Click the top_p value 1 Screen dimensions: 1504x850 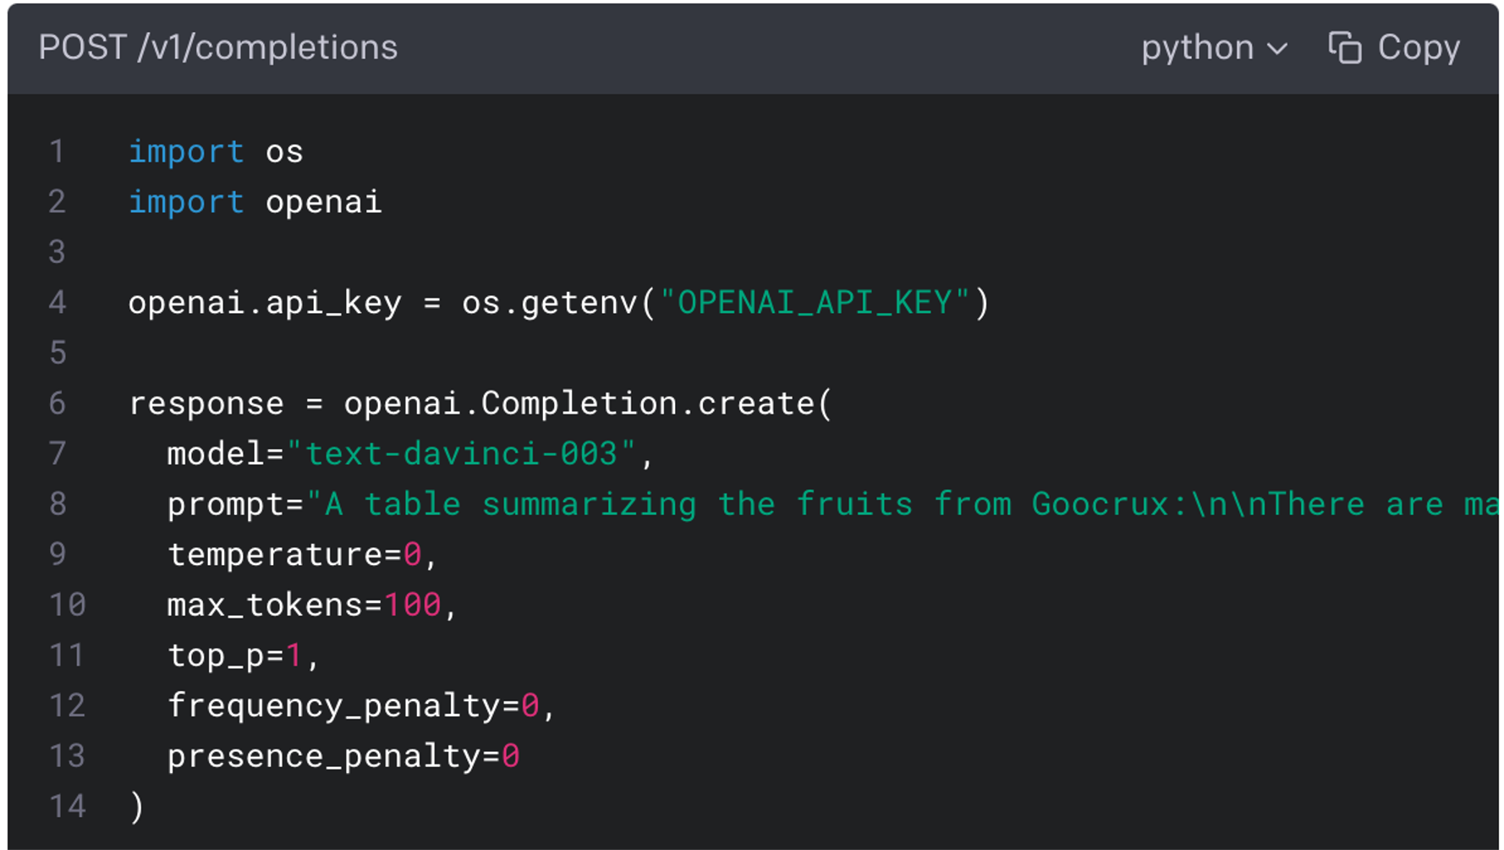[x=294, y=655]
